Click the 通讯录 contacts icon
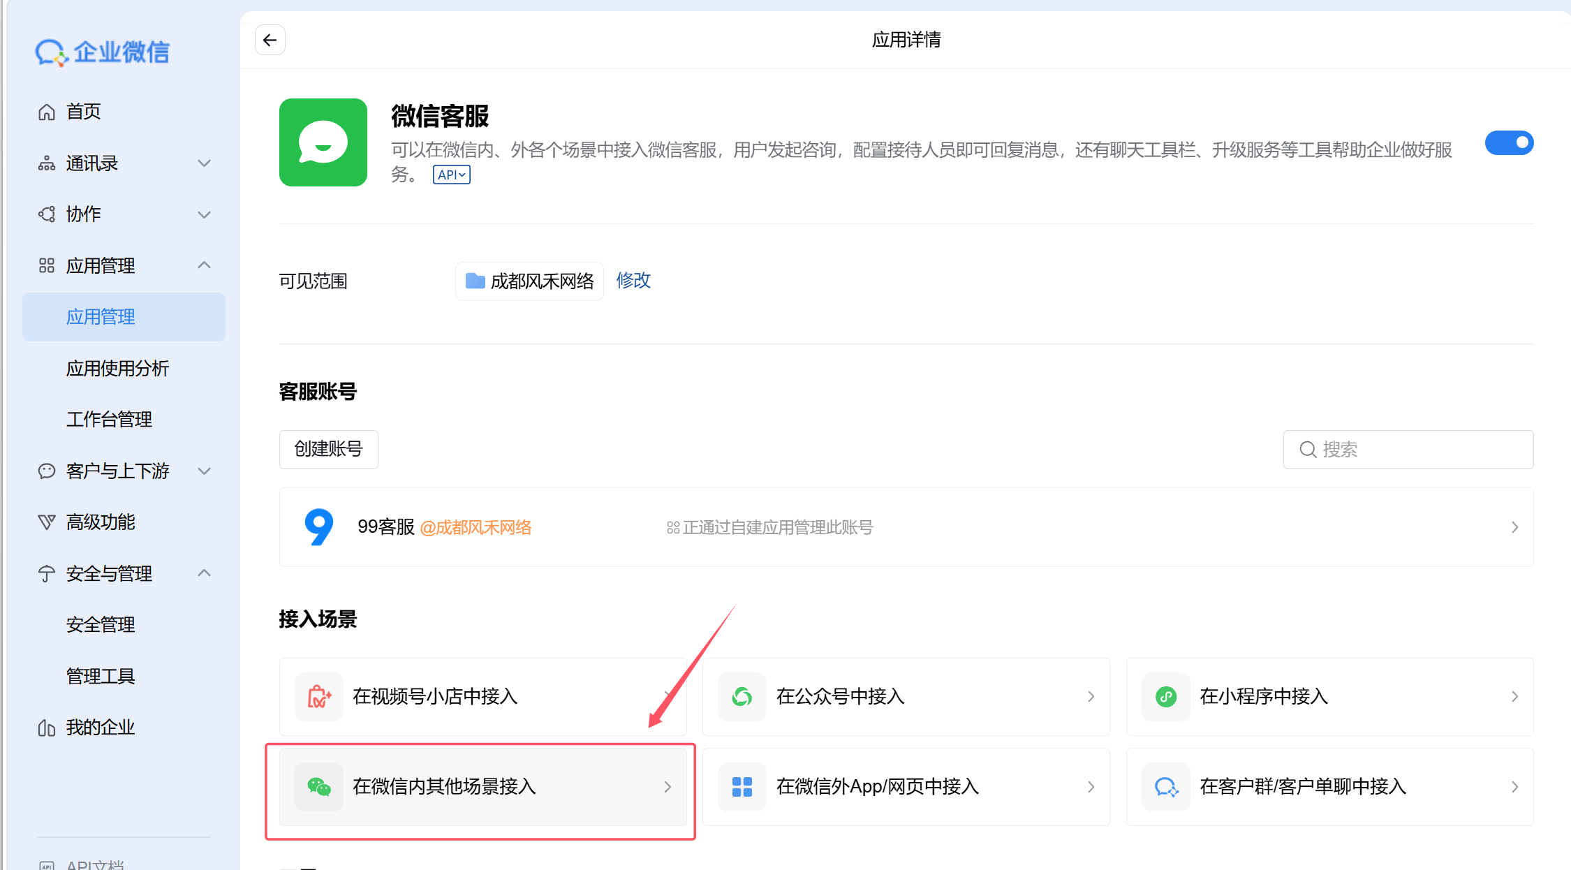 pyautogui.click(x=47, y=163)
